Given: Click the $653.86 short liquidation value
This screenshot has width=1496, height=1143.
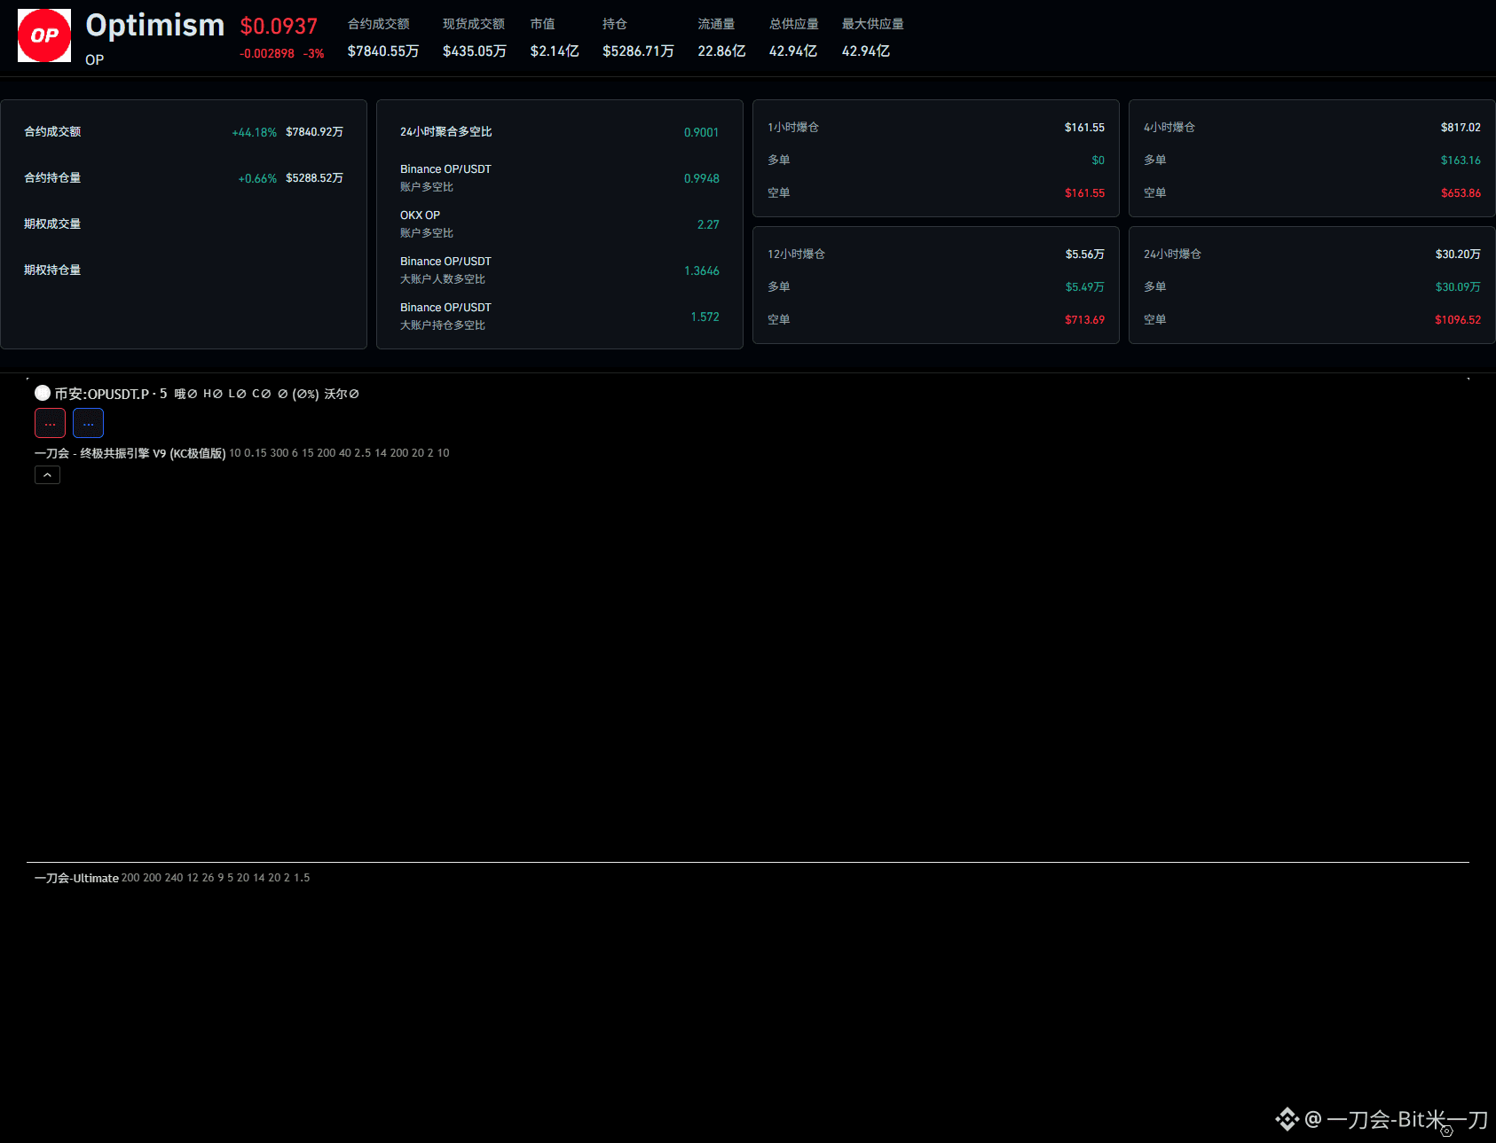Looking at the screenshot, I should 1461,193.
